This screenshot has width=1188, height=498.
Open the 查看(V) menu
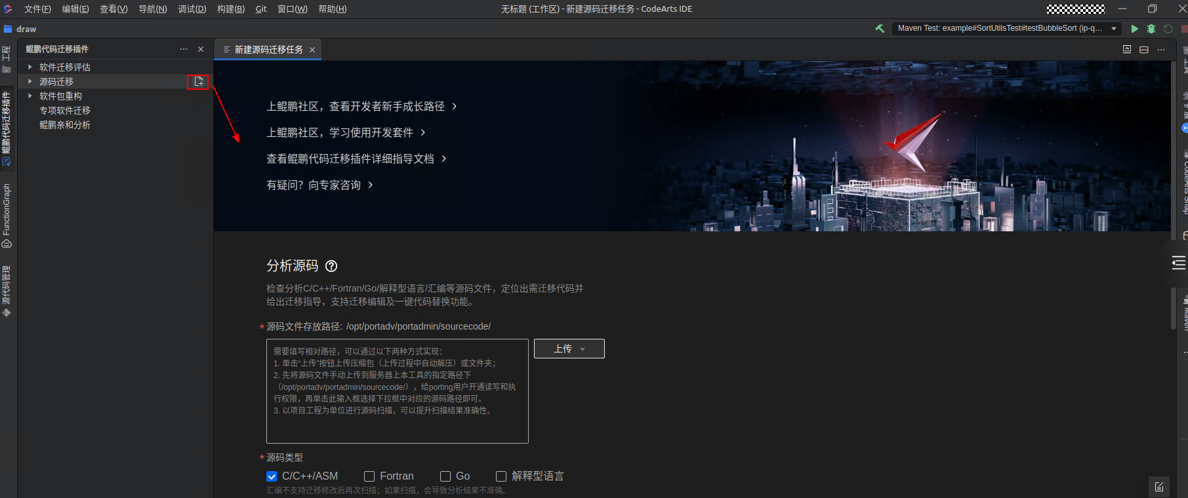113,9
